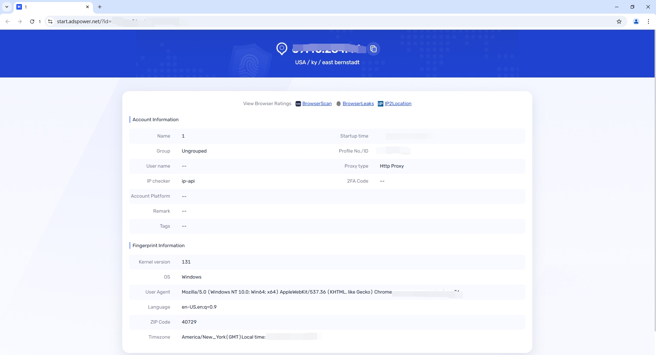Click the BrowserLeaks fingerprint icon
The width and height of the screenshot is (656, 355).
(x=339, y=104)
